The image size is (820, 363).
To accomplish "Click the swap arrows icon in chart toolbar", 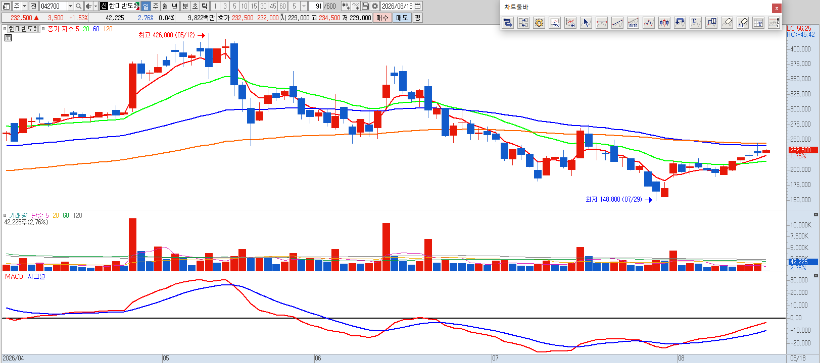I will click(508, 23).
